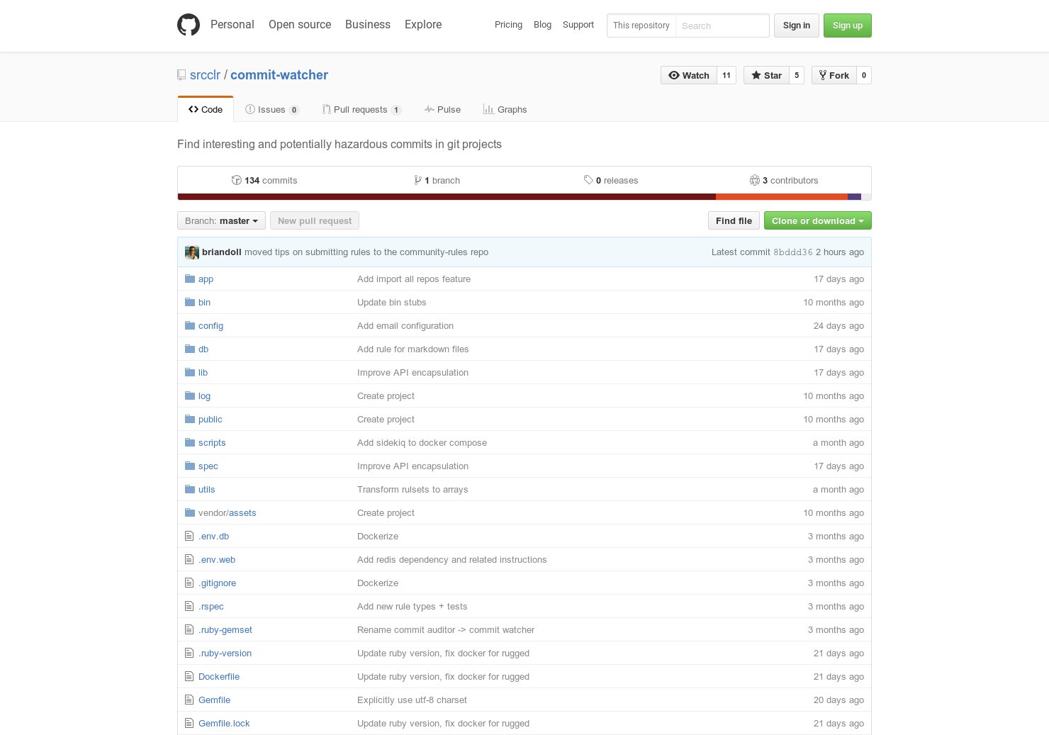Click the repo book icon beside srcclr
This screenshot has width=1049, height=735.
181,74
